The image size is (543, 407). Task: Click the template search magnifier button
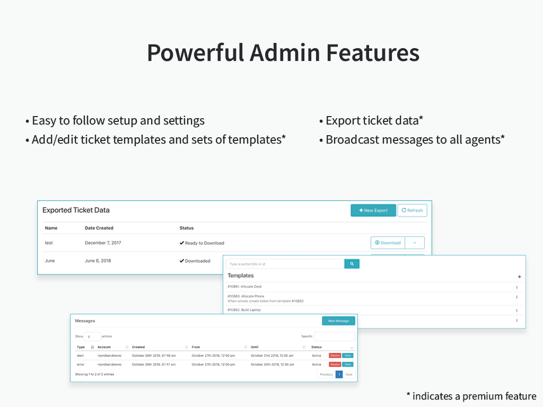pyautogui.click(x=352, y=263)
